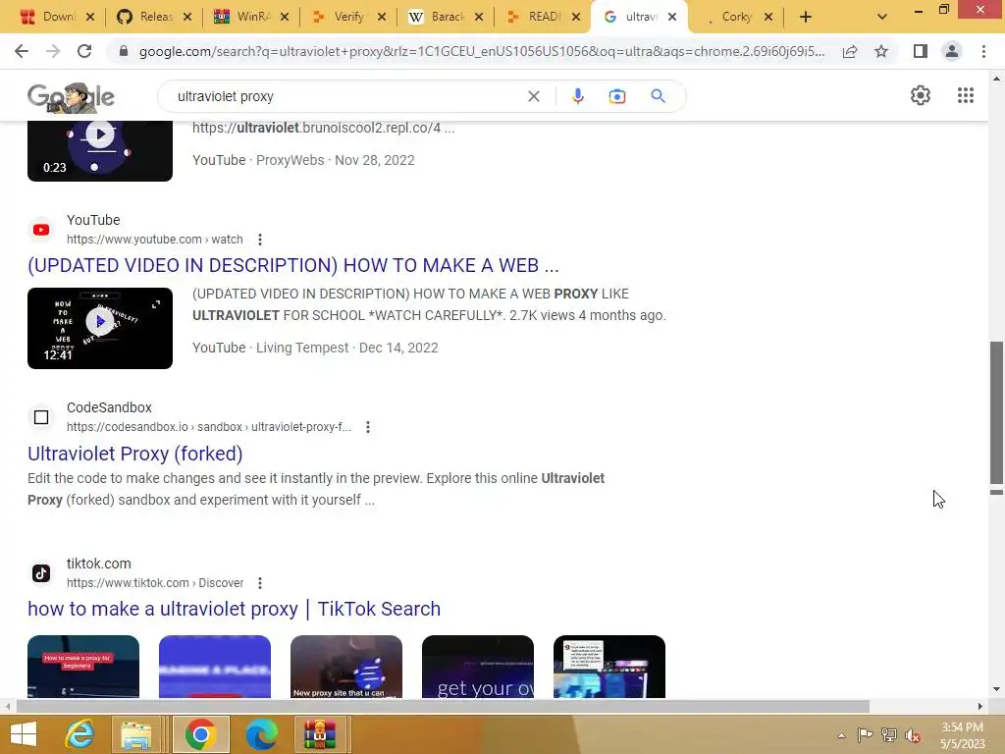The width and height of the screenshot is (1005, 754).
Task: Switch to Chrome in taskbar
Action: (x=200, y=734)
